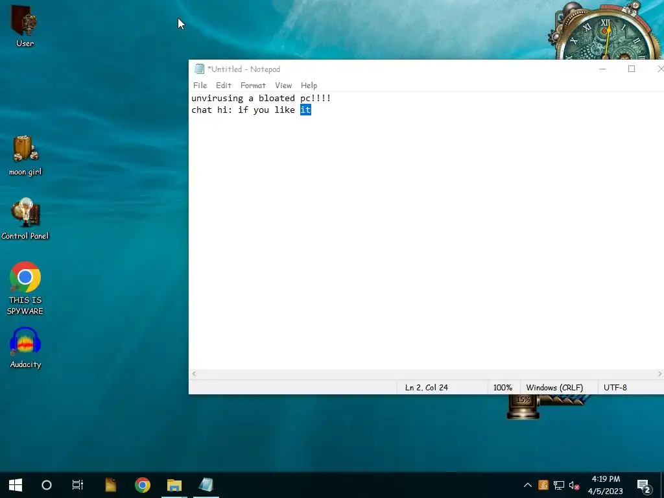The image size is (664, 498).
Task: Open the Control Panel desktop shortcut
Action: [x=25, y=219]
